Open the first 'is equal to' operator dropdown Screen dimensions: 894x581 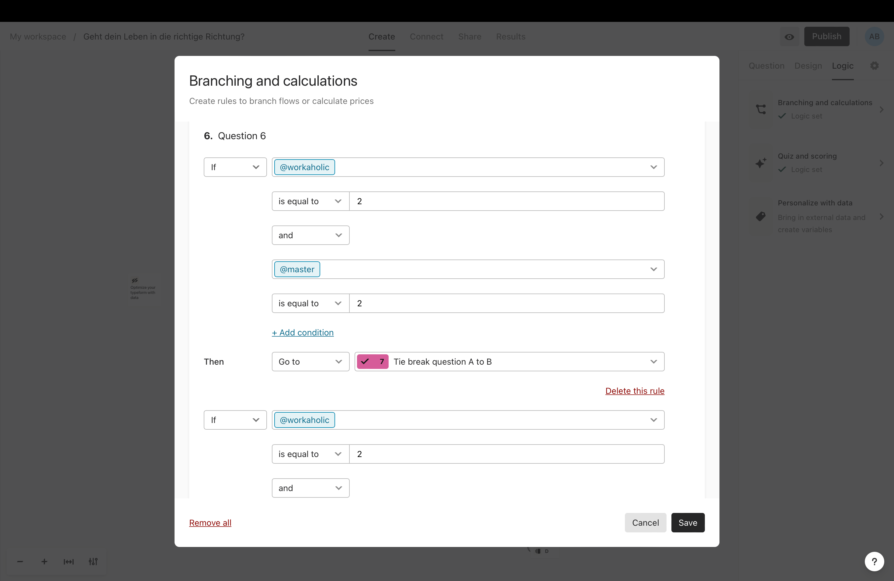click(x=310, y=201)
